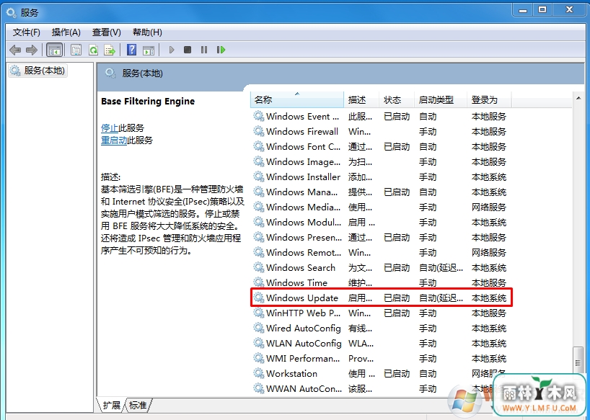Click the gear icon beside WinHTTP Web P...
This screenshot has width=590, height=420.
[x=258, y=313]
